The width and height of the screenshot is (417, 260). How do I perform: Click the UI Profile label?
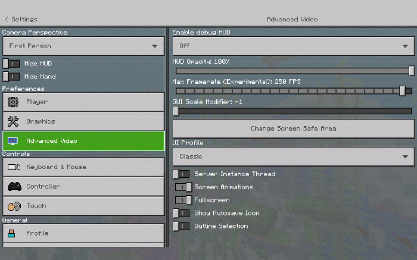coord(188,143)
